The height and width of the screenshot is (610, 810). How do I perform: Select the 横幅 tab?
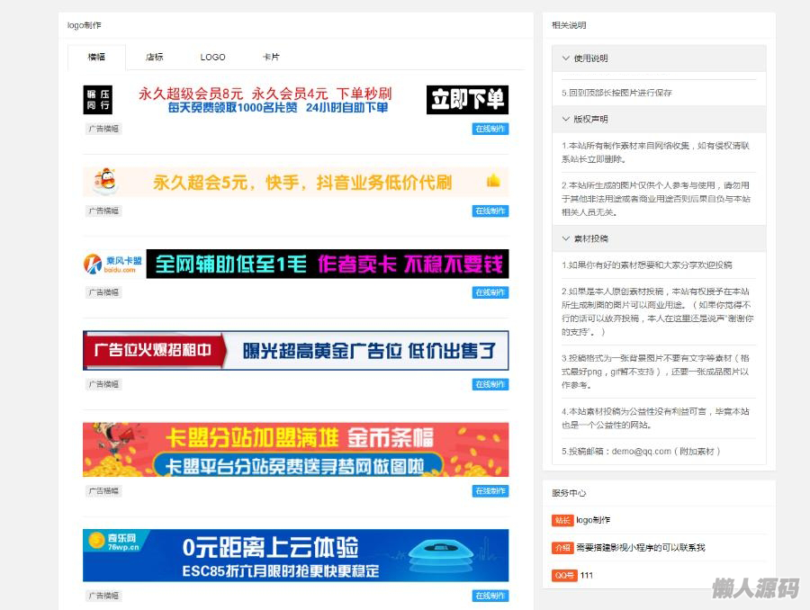tap(96, 57)
